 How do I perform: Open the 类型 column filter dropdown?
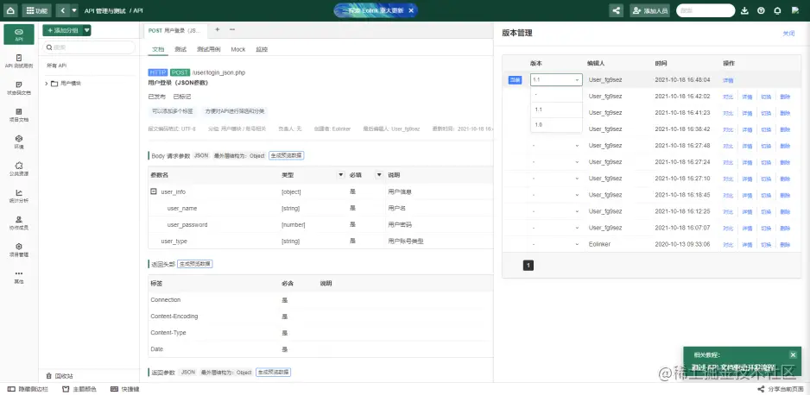click(x=341, y=175)
